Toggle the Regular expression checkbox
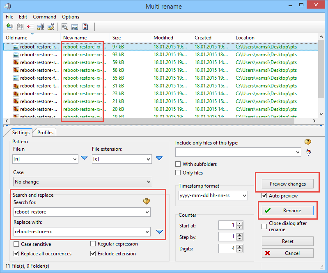328x273 pixels. click(93, 244)
